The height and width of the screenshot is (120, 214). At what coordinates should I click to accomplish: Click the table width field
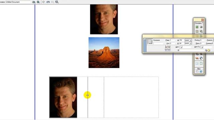(x=182, y=40)
